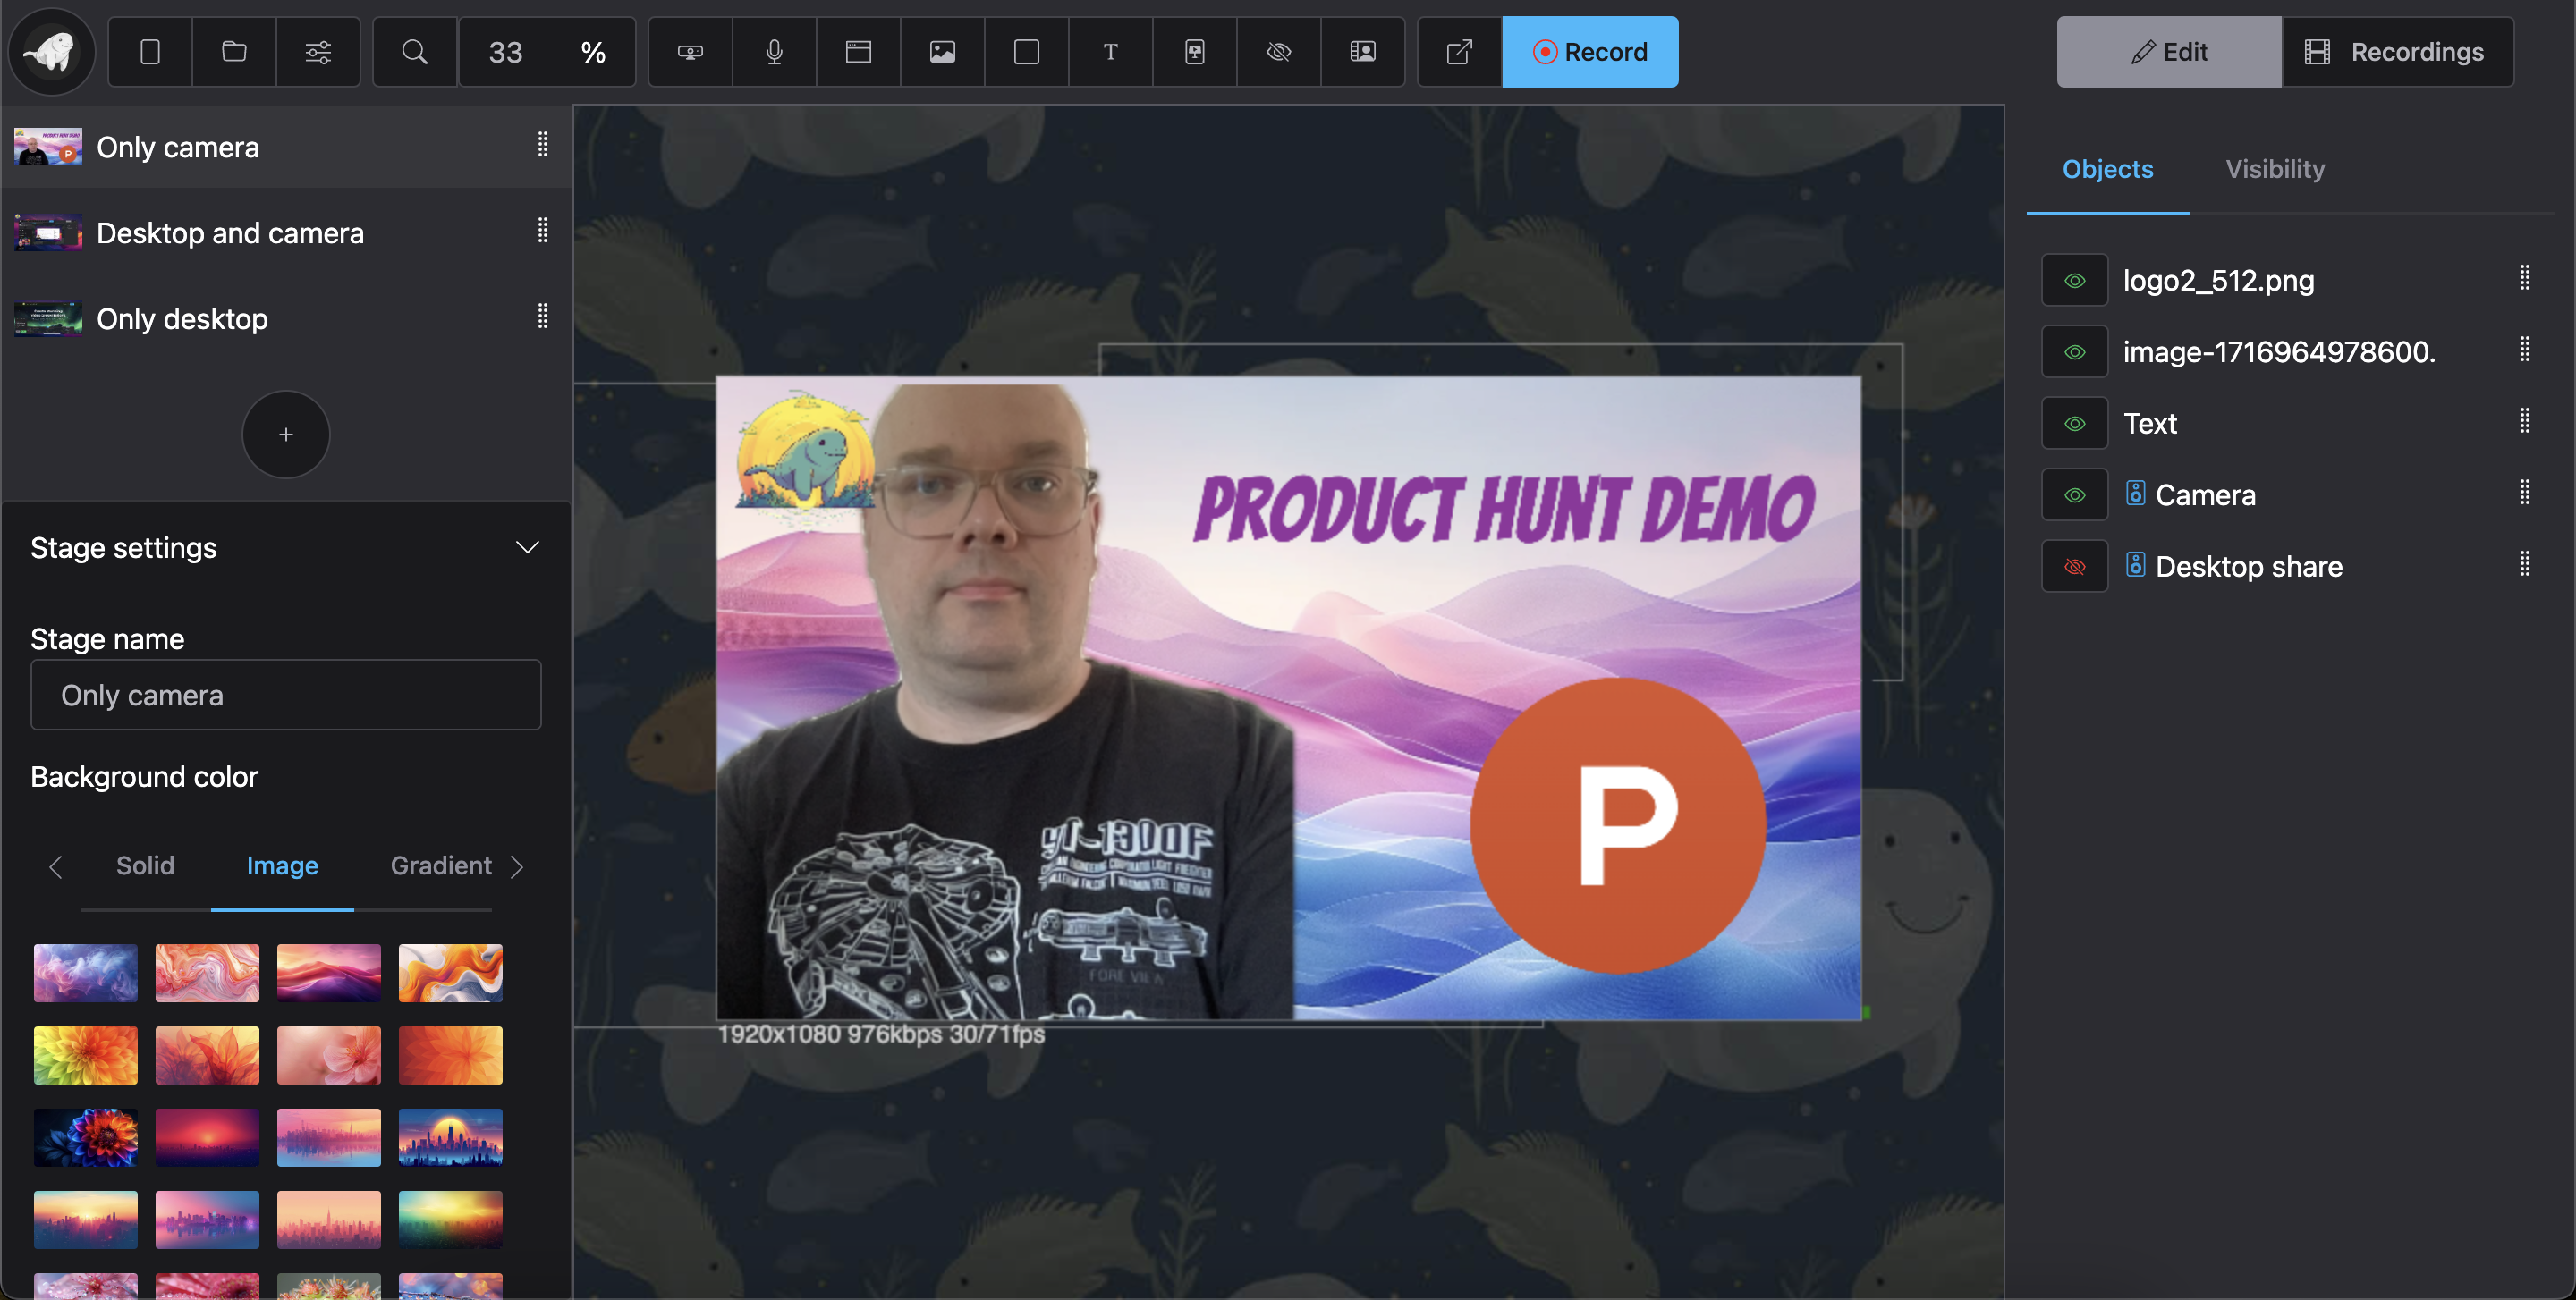Create a new blank project
This screenshot has height=1300, width=2576.
150,52
